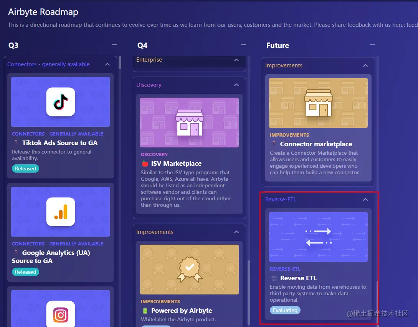Collapse the Reverse-ETL group chevron

pyautogui.click(x=365, y=199)
